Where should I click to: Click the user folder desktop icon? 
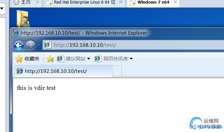(24, 18)
